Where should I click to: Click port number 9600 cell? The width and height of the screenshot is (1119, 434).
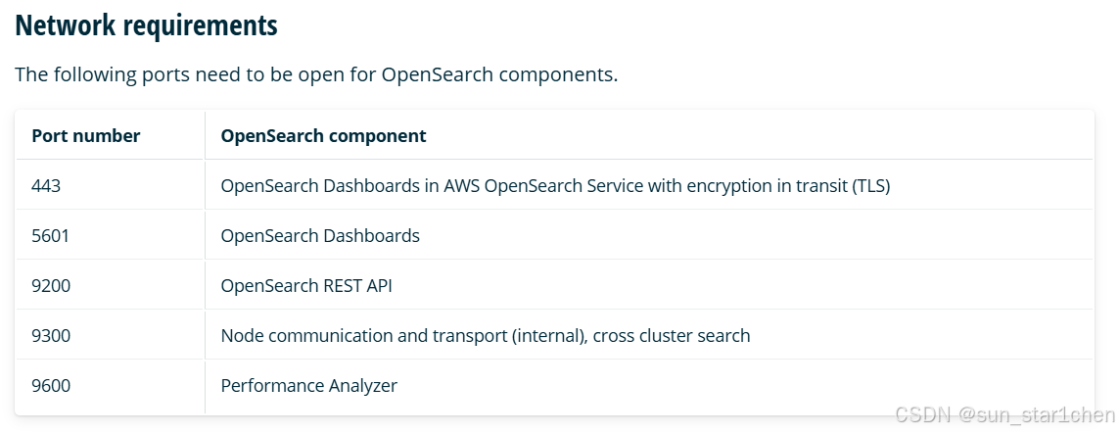pyautogui.click(x=51, y=386)
